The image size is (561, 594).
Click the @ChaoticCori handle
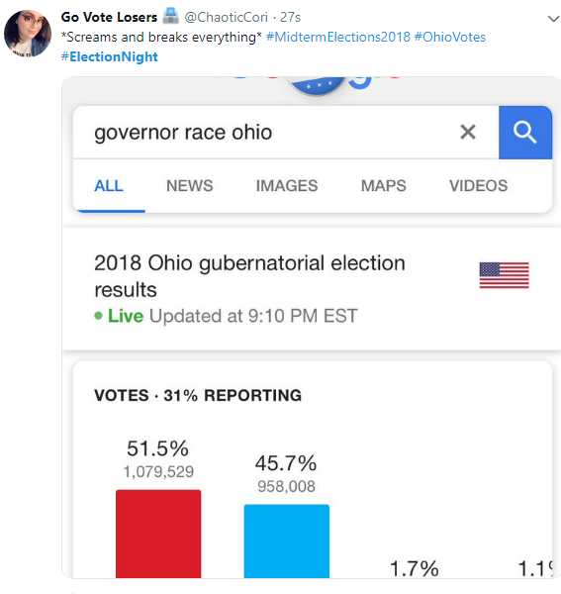coord(226,17)
